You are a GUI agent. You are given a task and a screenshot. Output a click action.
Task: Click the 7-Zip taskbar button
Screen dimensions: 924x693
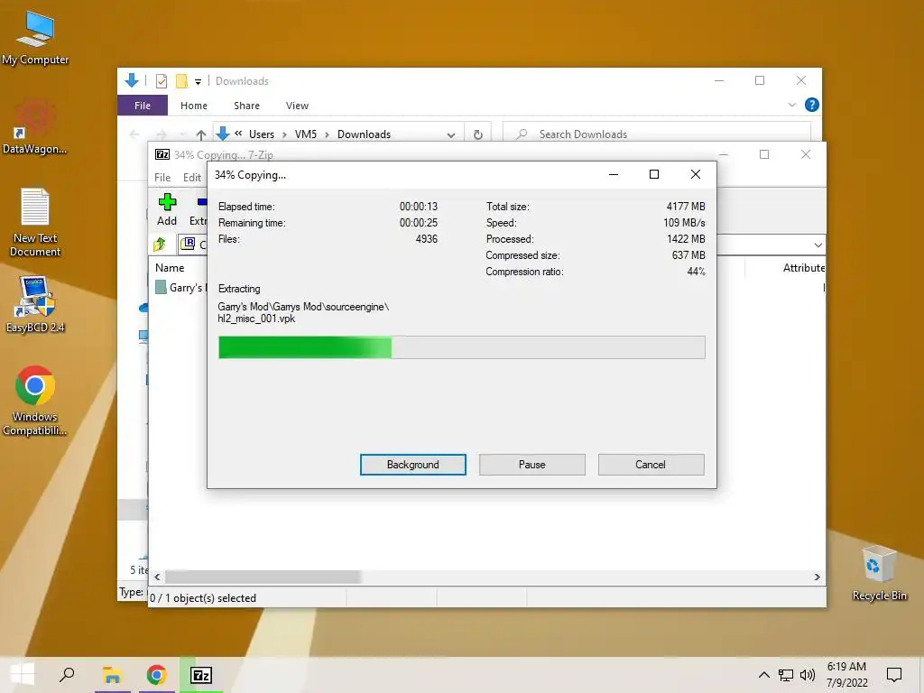tap(201, 675)
